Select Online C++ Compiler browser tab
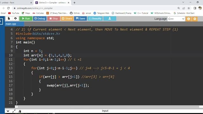Screen dimensions: 203x114 (x=52, y=3)
